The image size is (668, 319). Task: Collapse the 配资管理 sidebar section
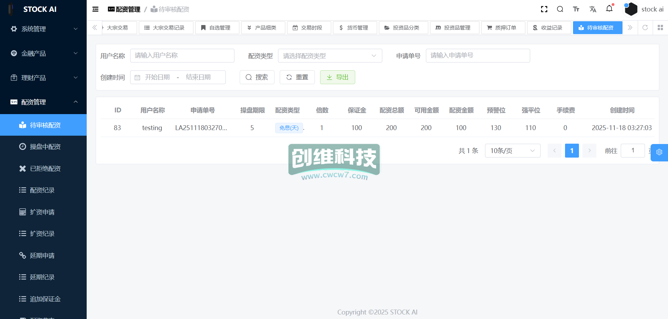tap(43, 102)
